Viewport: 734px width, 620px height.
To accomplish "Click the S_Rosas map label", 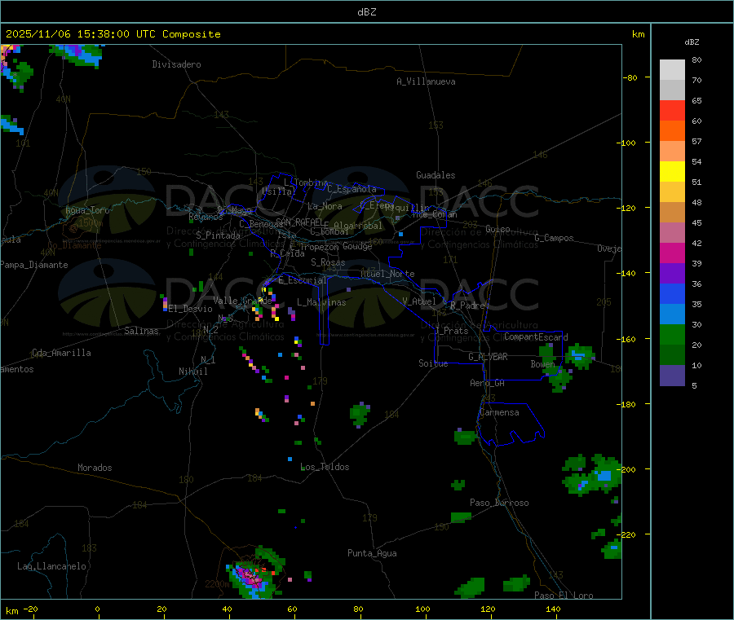I will [328, 262].
